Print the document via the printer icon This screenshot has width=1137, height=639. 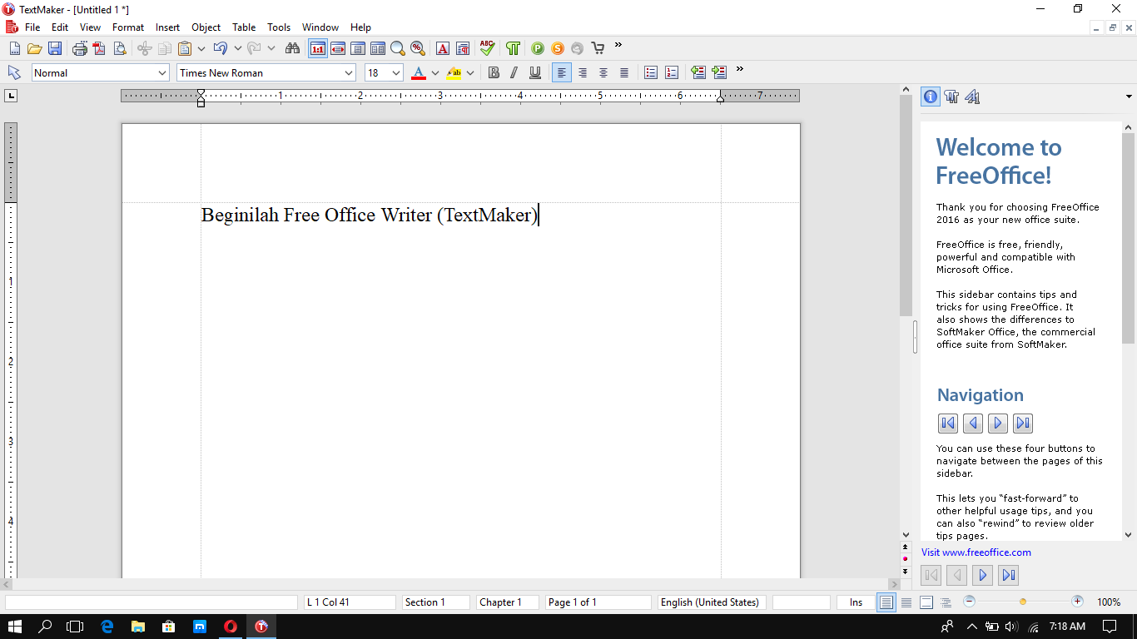click(80, 48)
